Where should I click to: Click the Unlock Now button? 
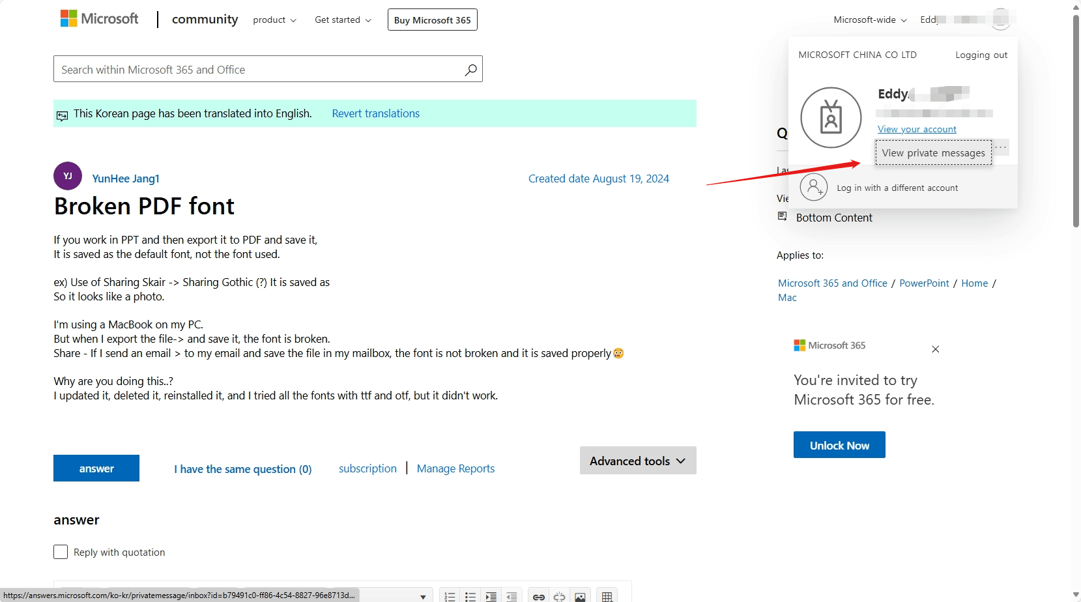point(839,445)
